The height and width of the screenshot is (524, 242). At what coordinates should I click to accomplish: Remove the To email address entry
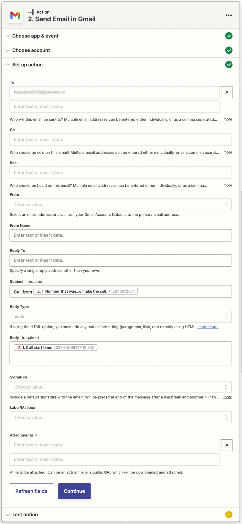[227, 92]
